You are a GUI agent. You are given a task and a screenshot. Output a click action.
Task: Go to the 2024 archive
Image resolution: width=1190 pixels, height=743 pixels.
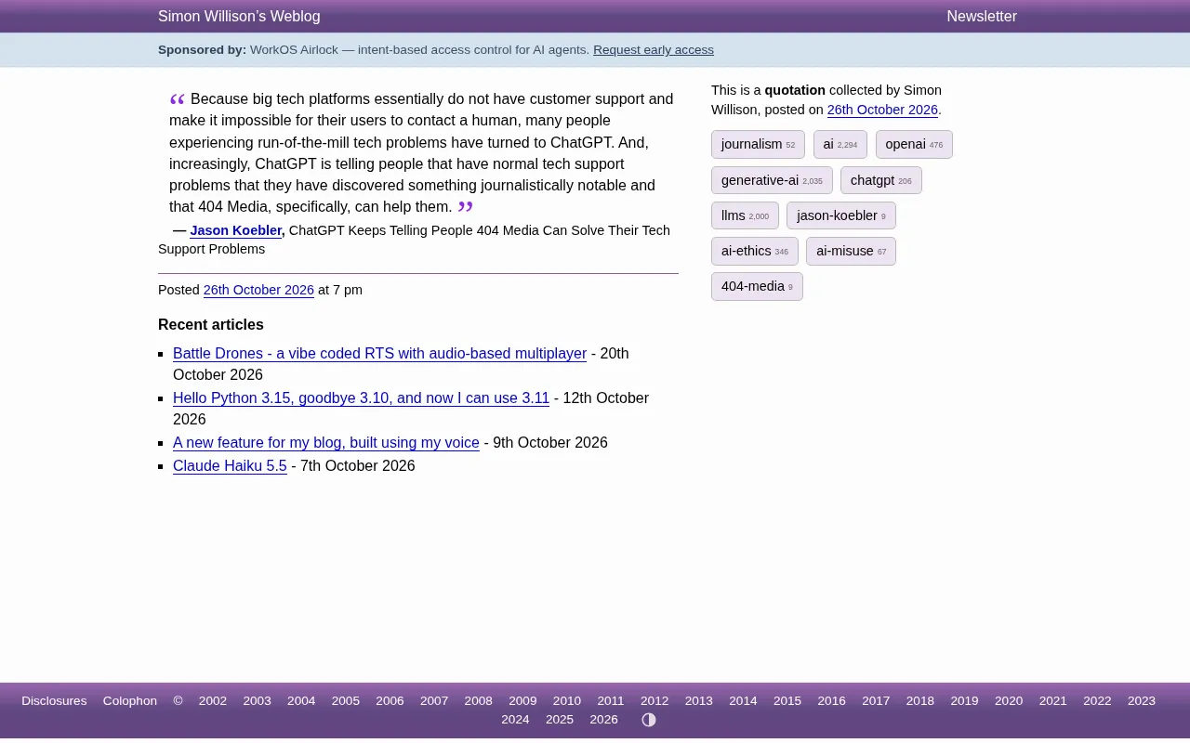click(x=515, y=720)
